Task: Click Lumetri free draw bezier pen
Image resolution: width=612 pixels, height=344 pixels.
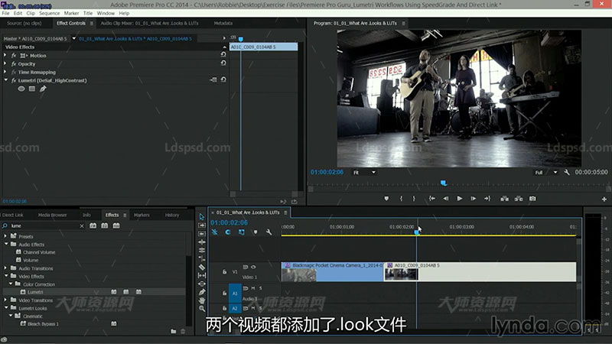Action: 43,89
